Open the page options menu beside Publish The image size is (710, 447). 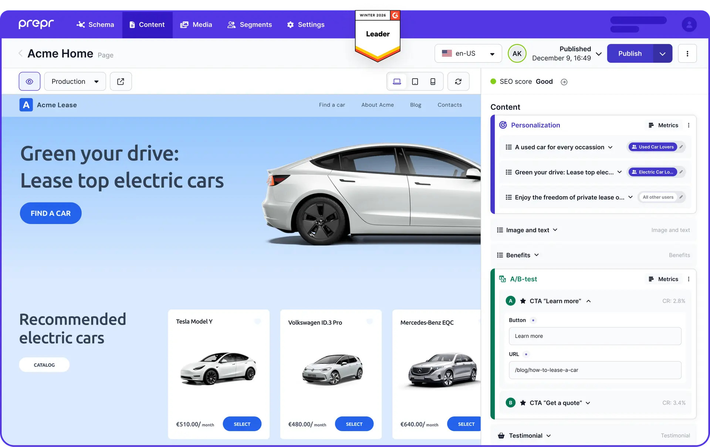(x=687, y=53)
